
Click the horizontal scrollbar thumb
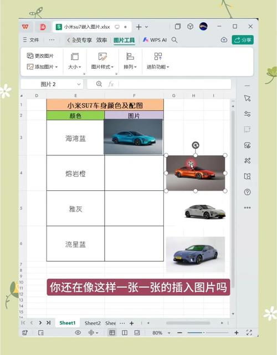(188, 323)
